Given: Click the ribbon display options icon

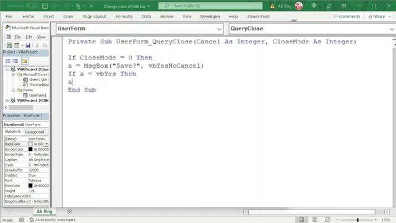Looking at the screenshot, I should tap(344, 6).
